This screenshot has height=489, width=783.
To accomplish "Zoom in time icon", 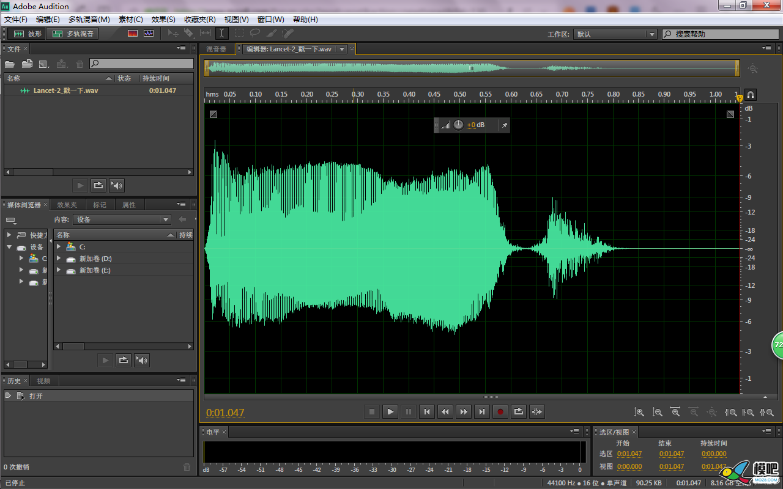I will 675,412.
